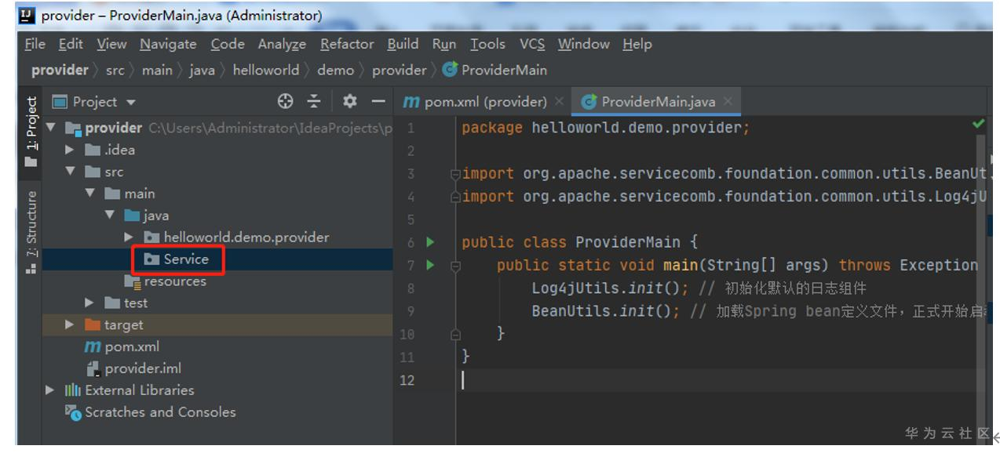Expand External Libraries node
This screenshot has height=453, width=1000.
[x=51, y=390]
